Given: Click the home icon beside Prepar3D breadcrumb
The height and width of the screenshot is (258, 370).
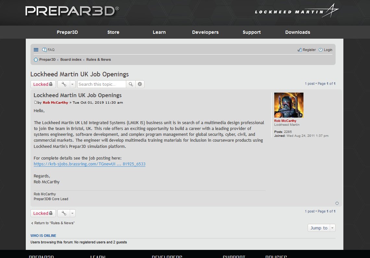Looking at the screenshot, I should (36, 59).
